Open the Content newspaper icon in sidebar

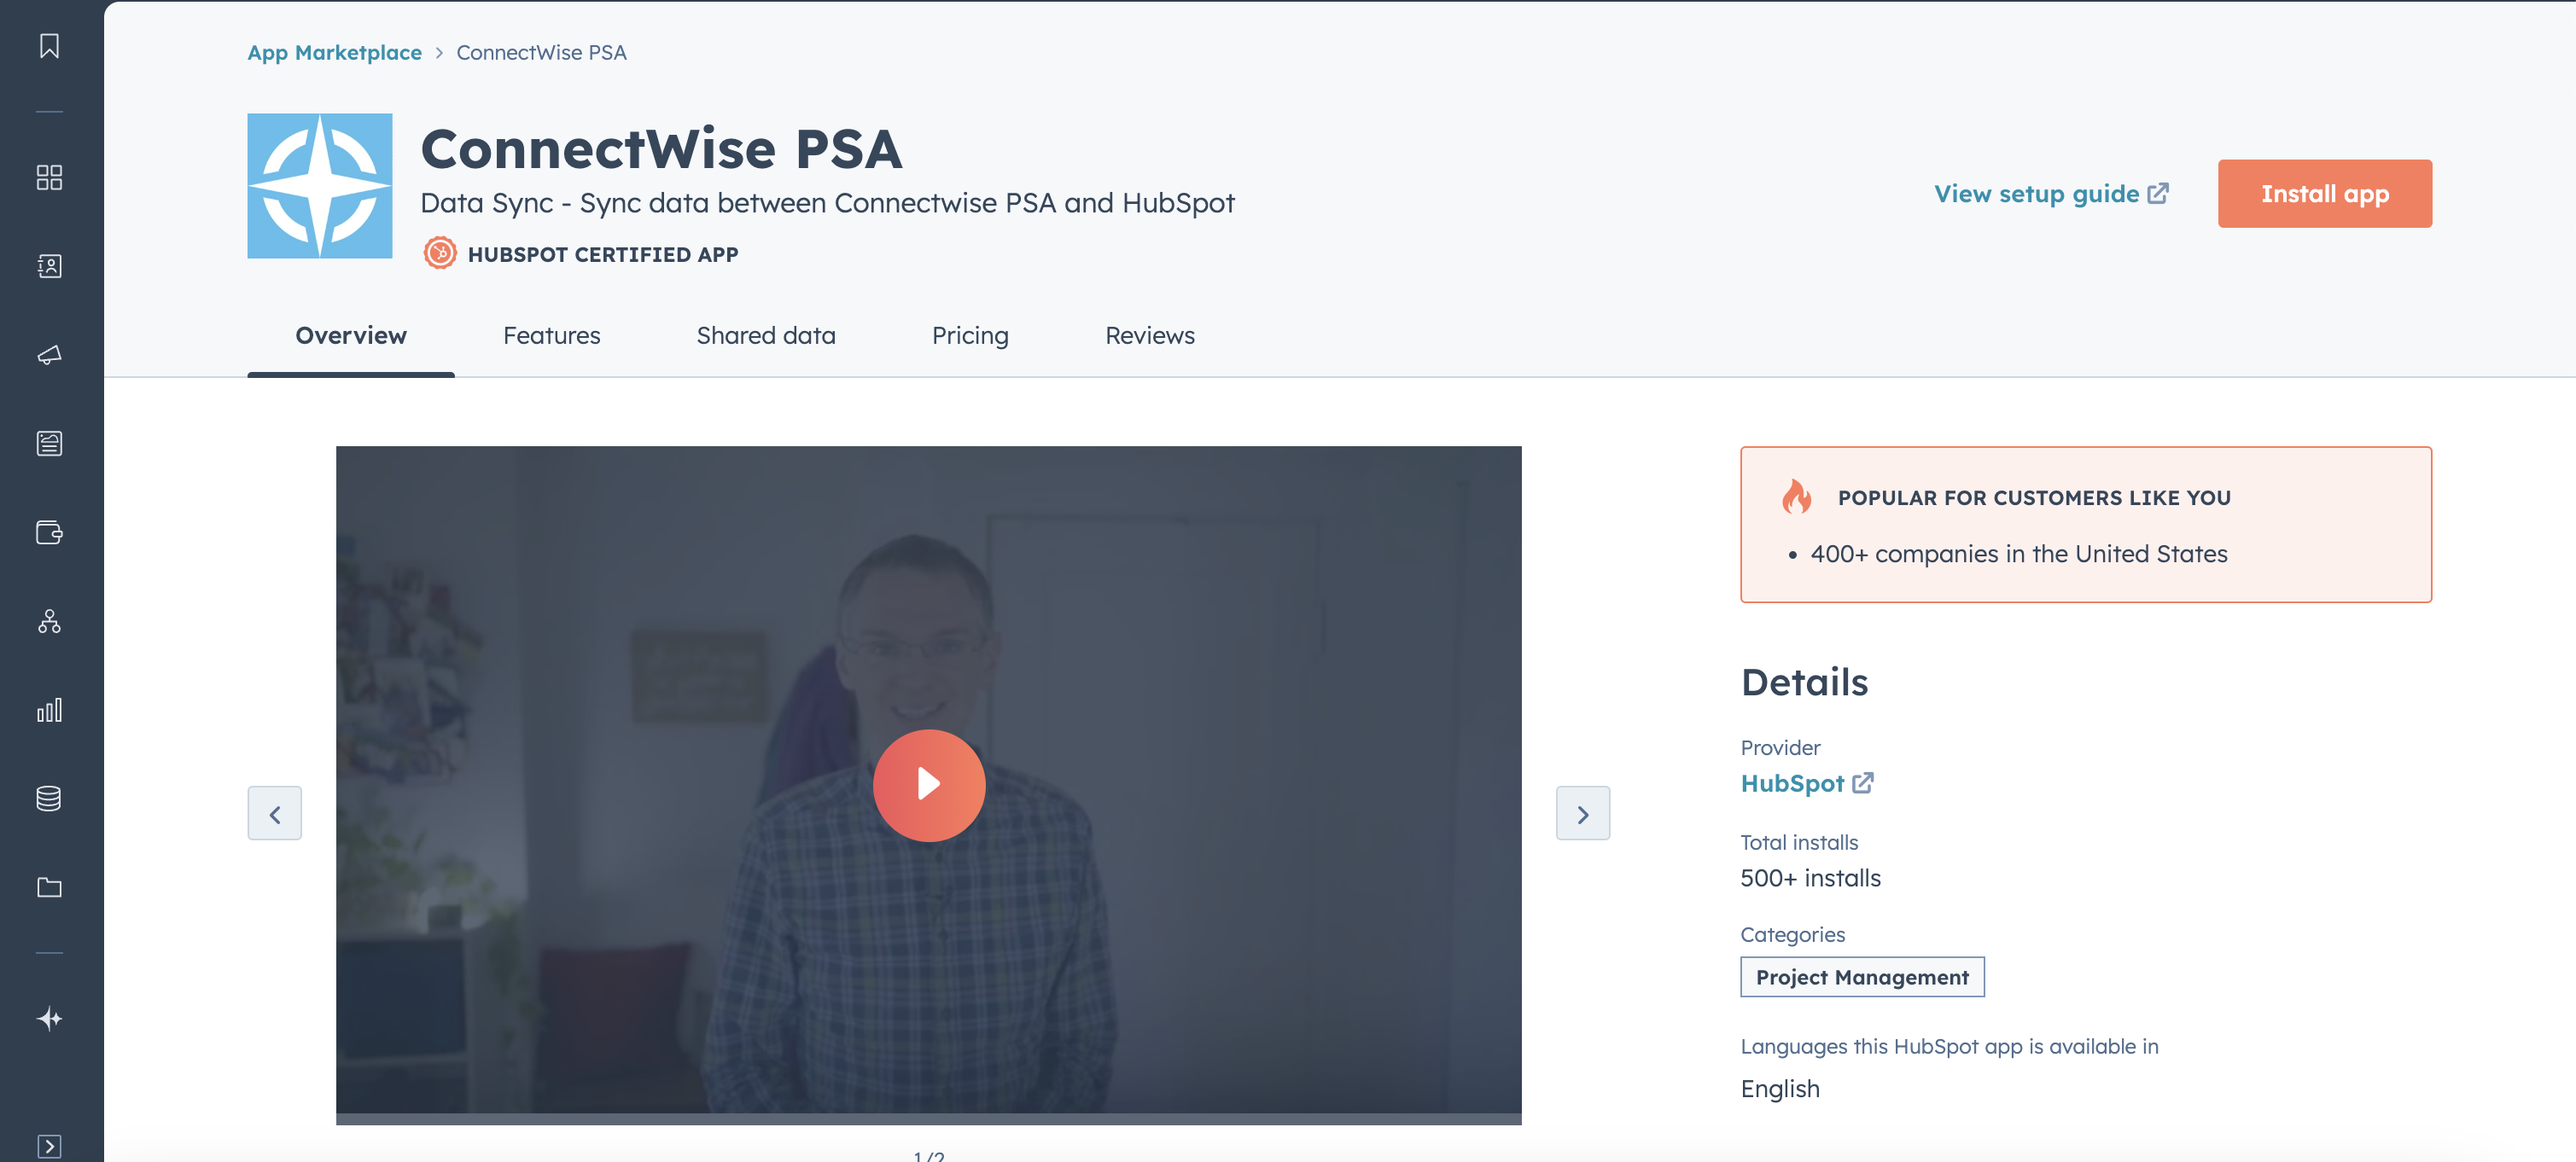coord(49,443)
